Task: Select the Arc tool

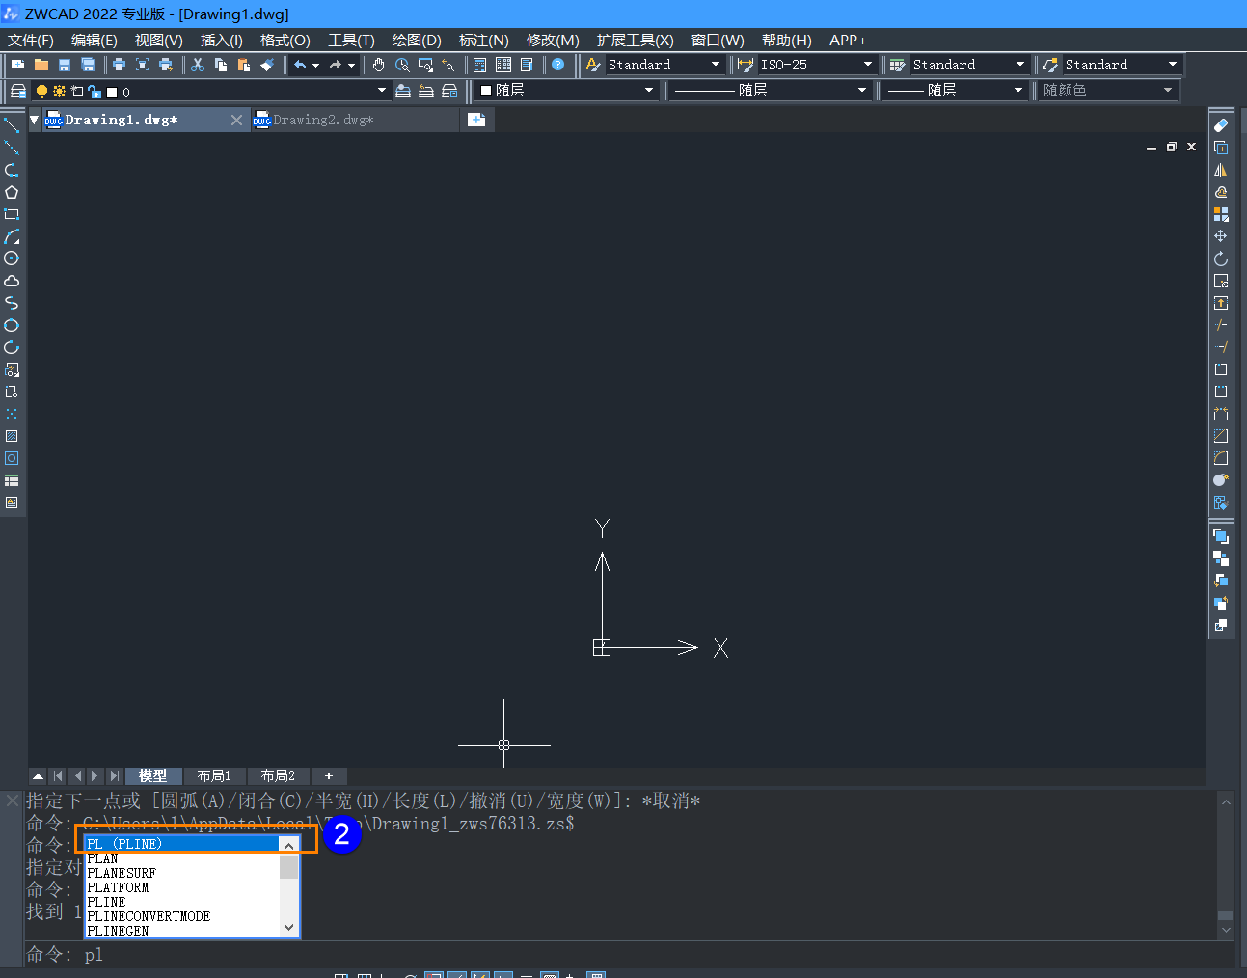Action: [12, 236]
